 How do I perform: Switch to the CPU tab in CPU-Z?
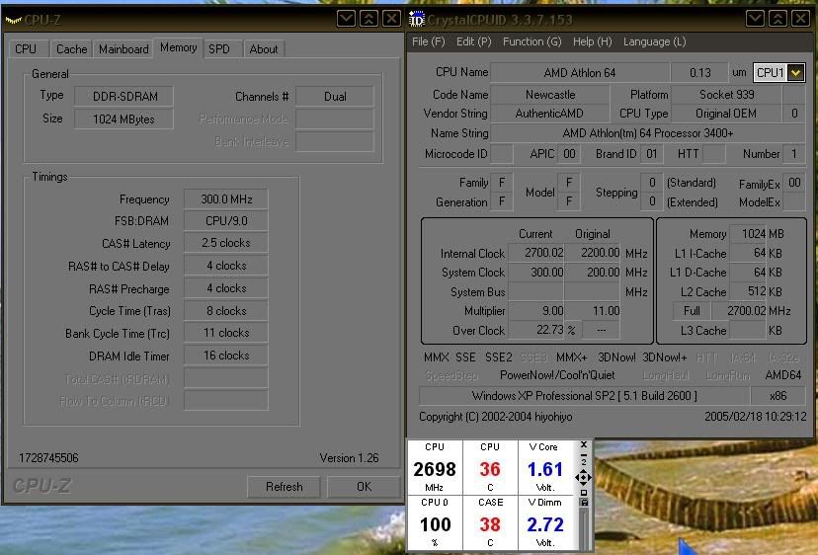coord(29,49)
